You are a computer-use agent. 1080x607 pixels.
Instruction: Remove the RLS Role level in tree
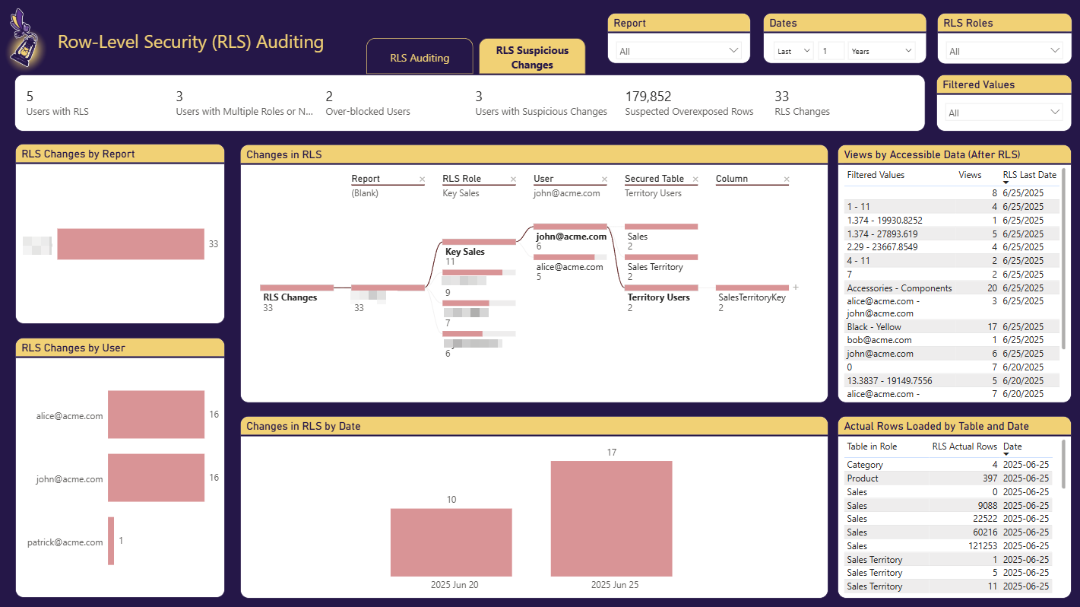(513, 180)
